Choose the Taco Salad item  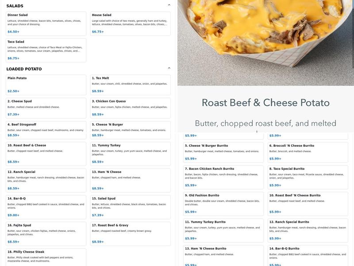[46, 50]
